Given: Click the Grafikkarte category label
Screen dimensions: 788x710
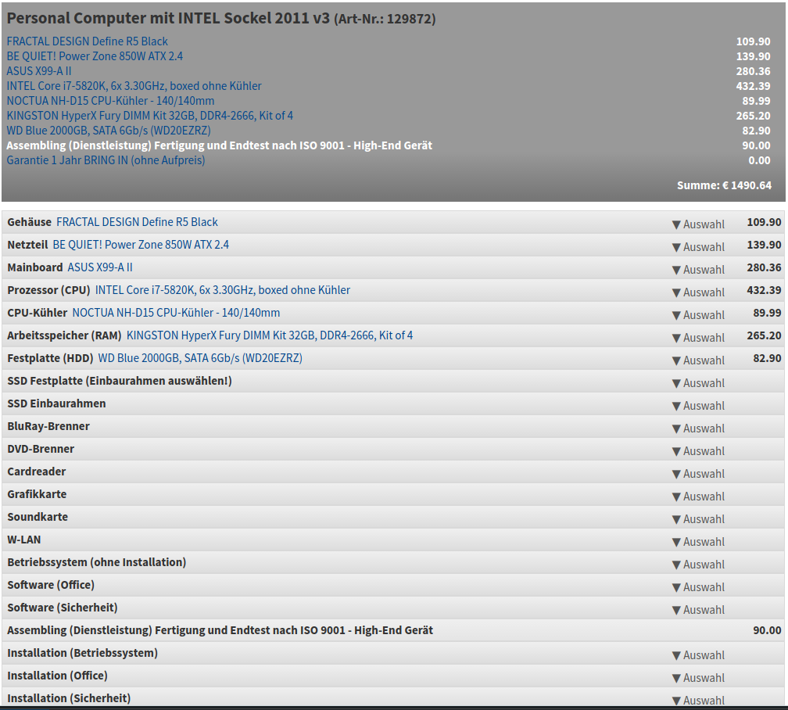Looking at the screenshot, I should coord(37,494).
